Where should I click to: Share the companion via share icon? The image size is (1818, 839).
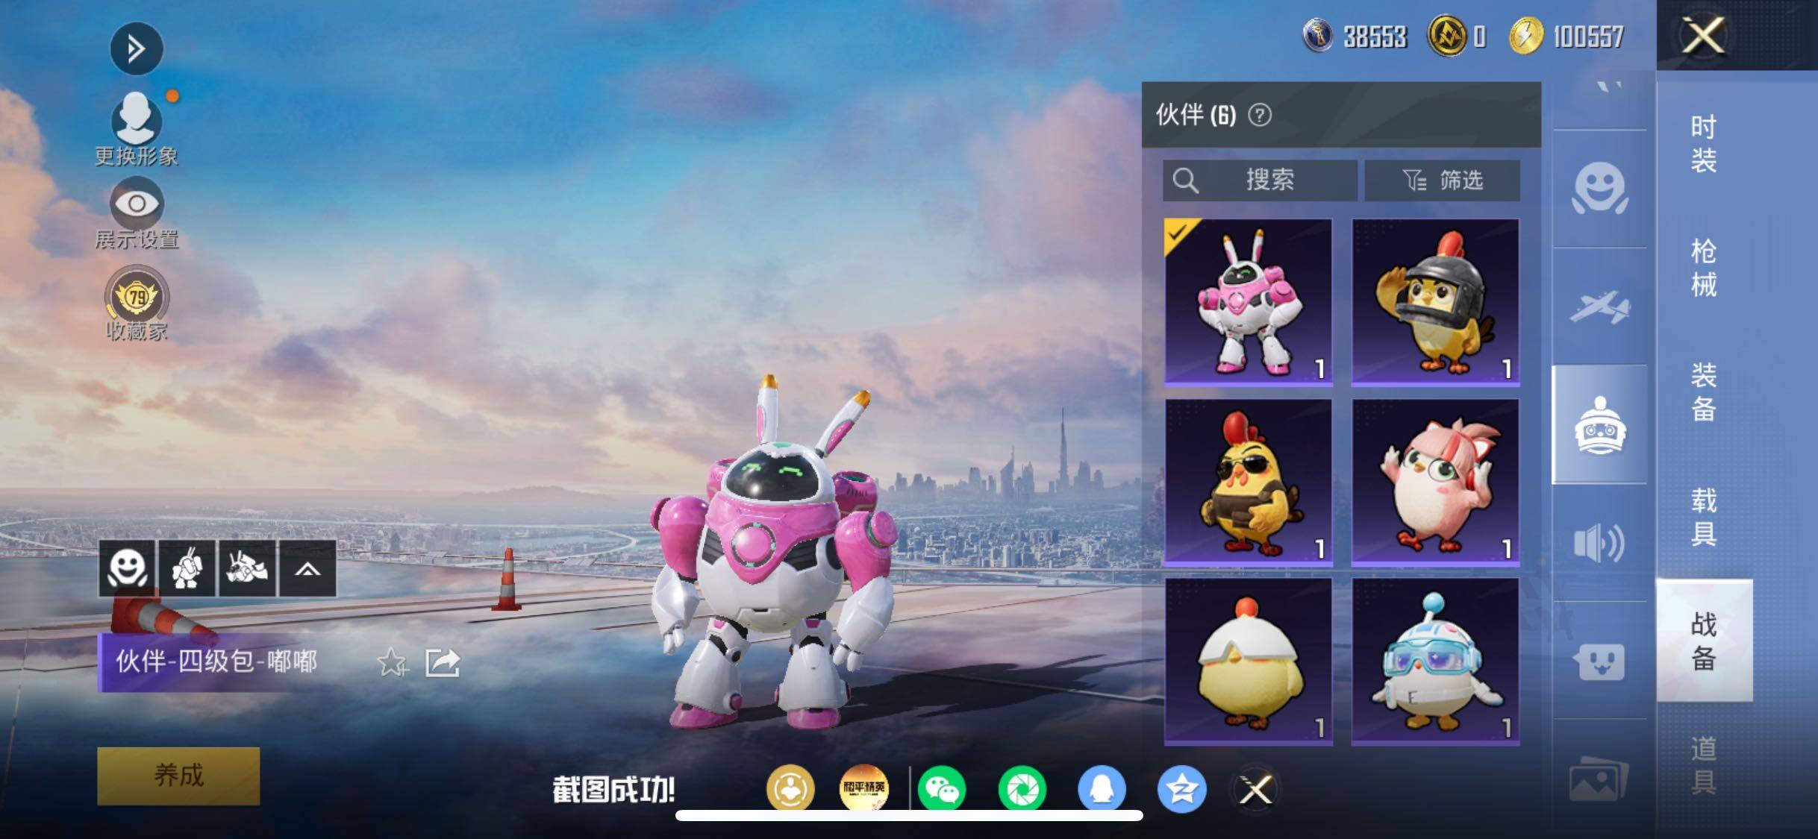tap(443, 662)
